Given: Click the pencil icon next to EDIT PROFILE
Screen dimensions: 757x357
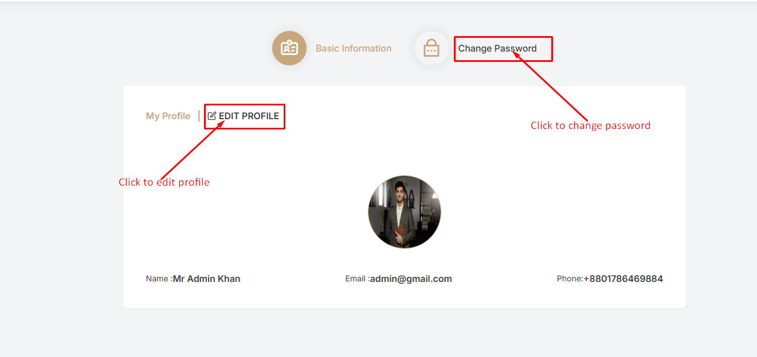Looking at the screenshot, I should tap(212, 116).
